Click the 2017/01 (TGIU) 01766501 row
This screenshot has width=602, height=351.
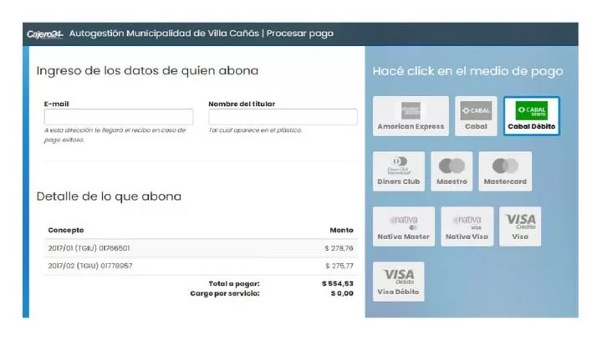click(x=201, y=248)
